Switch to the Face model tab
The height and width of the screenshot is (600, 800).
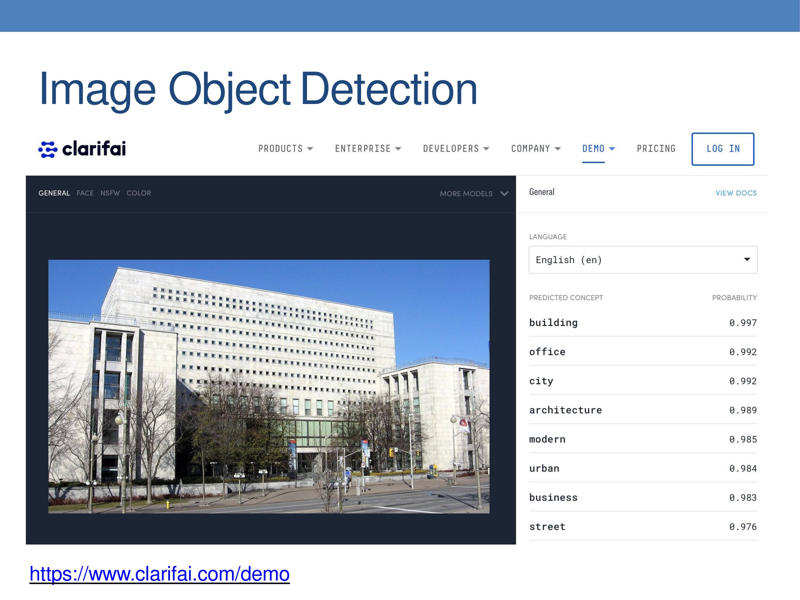pos(85,193)
